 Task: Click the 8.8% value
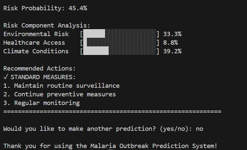(170, 43)
